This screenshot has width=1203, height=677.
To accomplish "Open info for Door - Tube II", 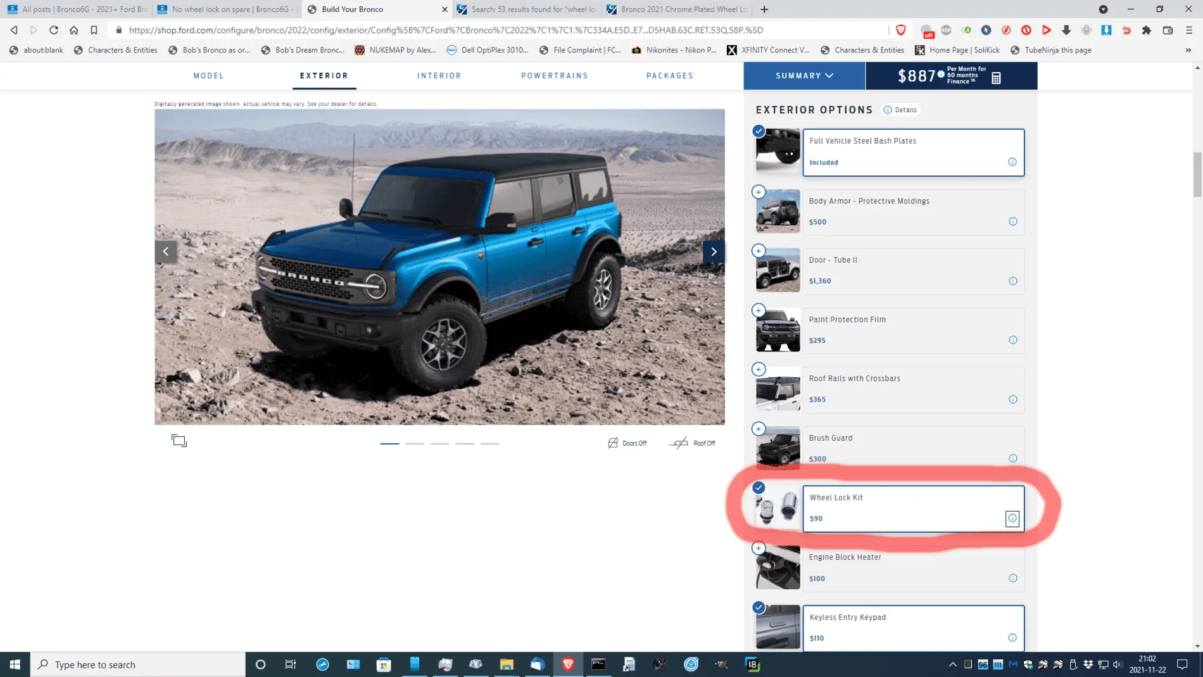I will click(x=1013, y=281).
